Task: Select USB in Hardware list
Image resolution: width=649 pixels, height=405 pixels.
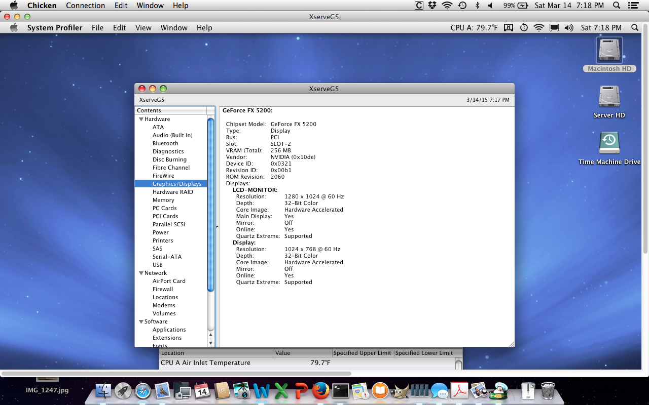Action: tap(158, 265)
